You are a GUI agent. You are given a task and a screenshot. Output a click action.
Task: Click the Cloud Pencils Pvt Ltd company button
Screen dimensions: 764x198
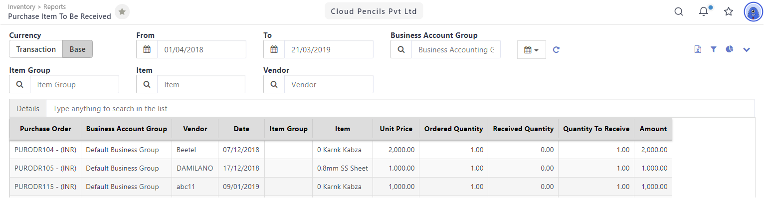374,11
